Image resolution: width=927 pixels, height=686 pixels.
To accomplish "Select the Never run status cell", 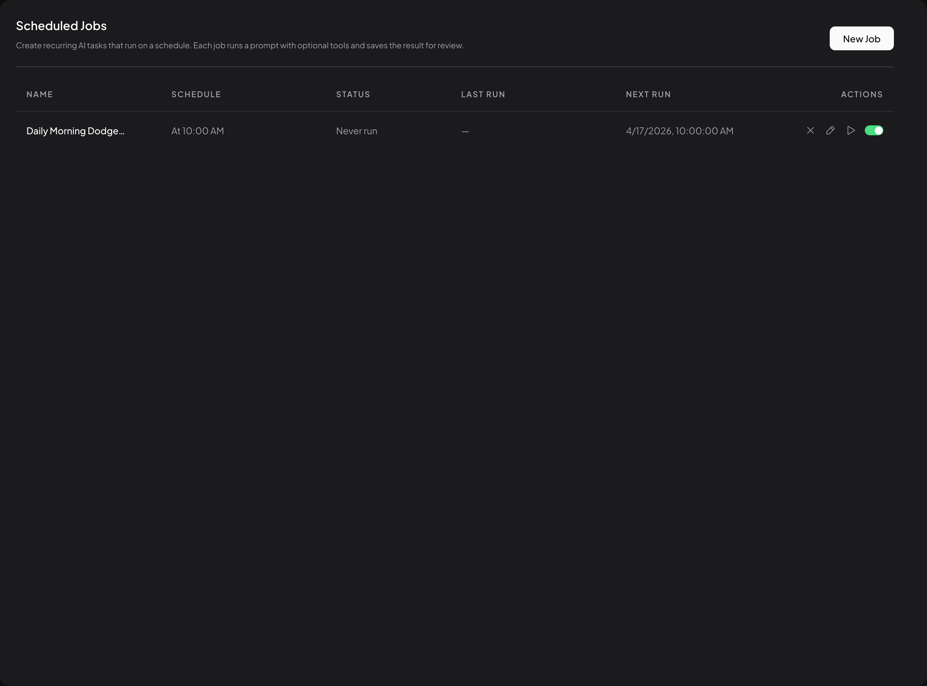I will pos(356,130).
